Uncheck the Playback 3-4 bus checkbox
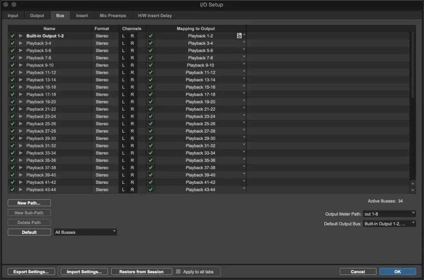 pos(12,43)
